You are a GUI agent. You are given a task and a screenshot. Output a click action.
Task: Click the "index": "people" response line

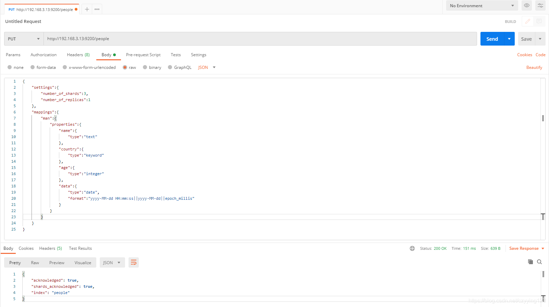tap(50, 293)
